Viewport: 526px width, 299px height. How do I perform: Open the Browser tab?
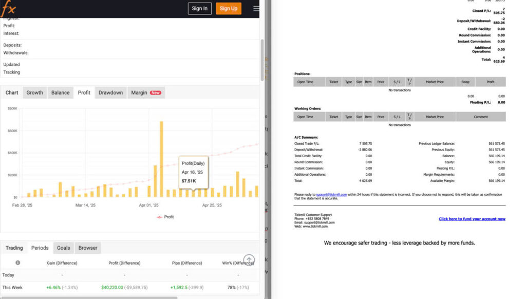click(88, 248)
